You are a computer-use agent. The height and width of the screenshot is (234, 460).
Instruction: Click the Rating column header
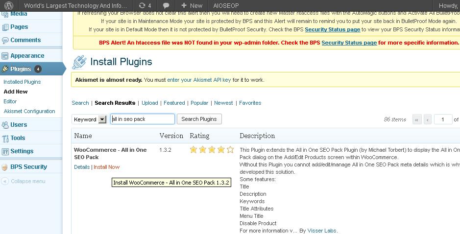coord(199,136)
